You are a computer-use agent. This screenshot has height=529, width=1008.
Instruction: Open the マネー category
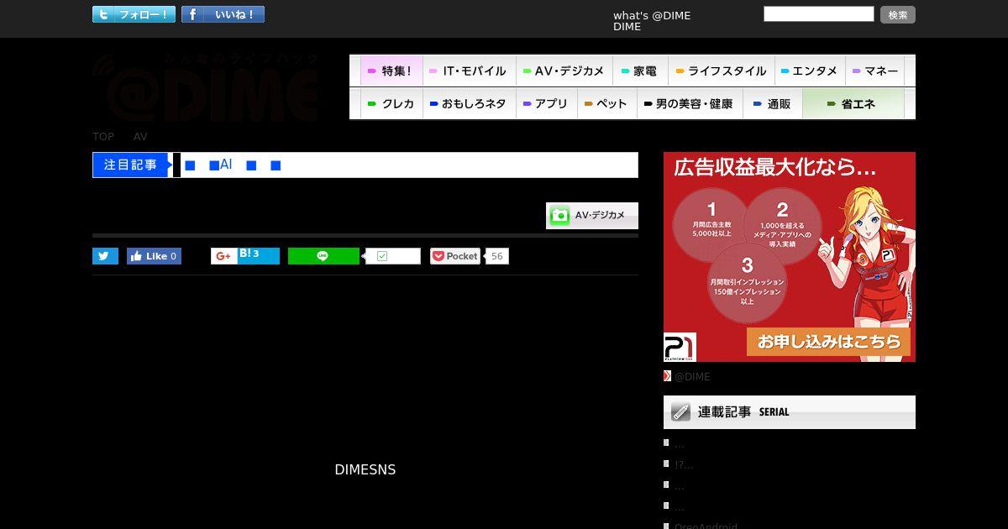pos(875,71)
